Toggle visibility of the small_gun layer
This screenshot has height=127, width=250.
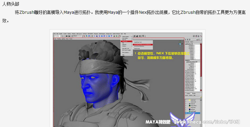coord(186,109)
